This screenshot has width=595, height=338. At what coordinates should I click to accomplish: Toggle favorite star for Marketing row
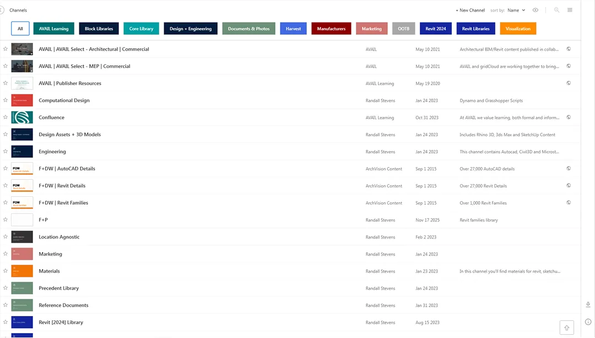(6, 254)
